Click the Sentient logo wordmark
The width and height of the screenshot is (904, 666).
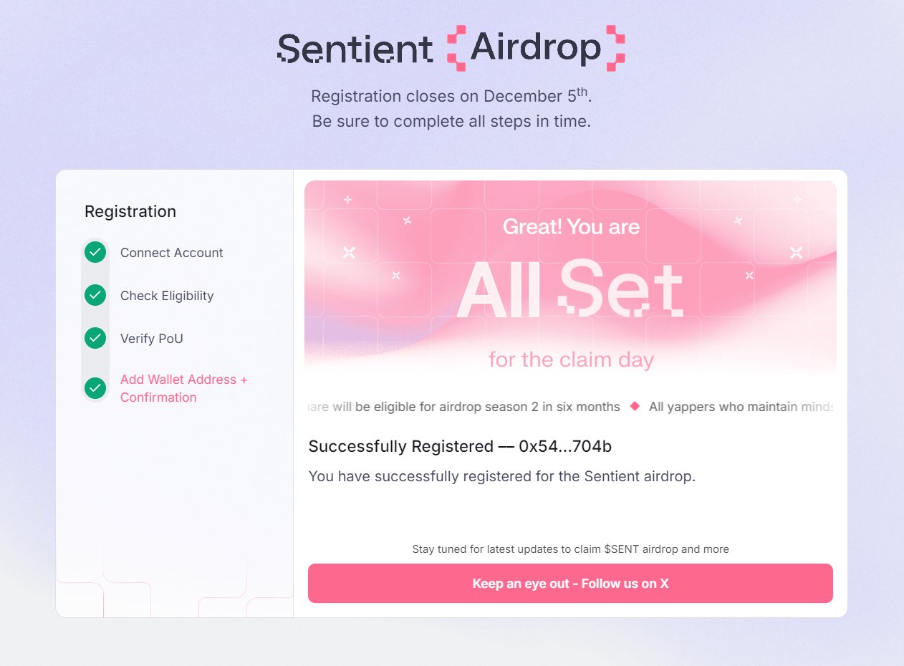click(x=355, y=49)
